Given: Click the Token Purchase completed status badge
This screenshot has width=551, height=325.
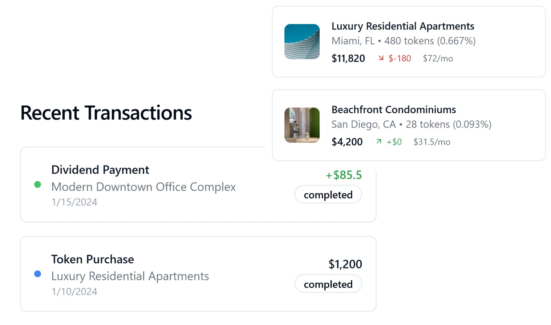Looking at the screenshot, I should point(328,284).
